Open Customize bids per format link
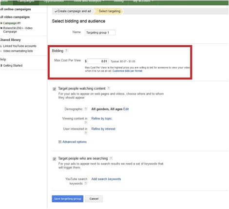Screen dimensions: 229x209 pyautogui.click(x=127, y=71)
